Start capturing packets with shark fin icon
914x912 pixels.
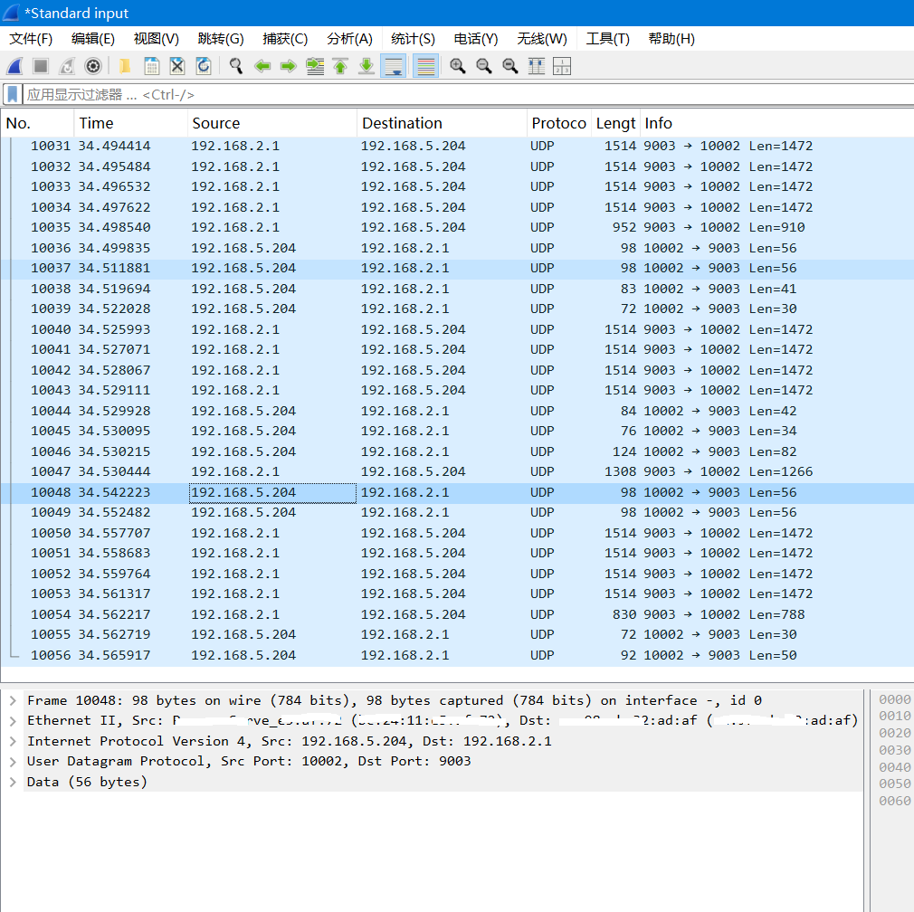click(x=14, y=66)
